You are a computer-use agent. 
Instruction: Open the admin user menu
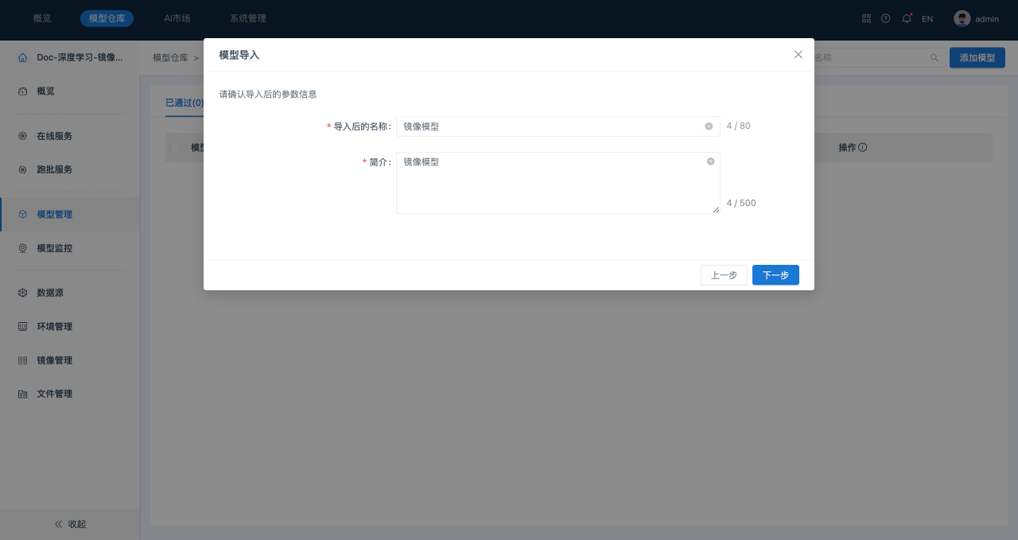(977, 18)
